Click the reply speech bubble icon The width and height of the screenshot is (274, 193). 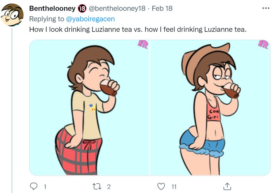point(34,186)
